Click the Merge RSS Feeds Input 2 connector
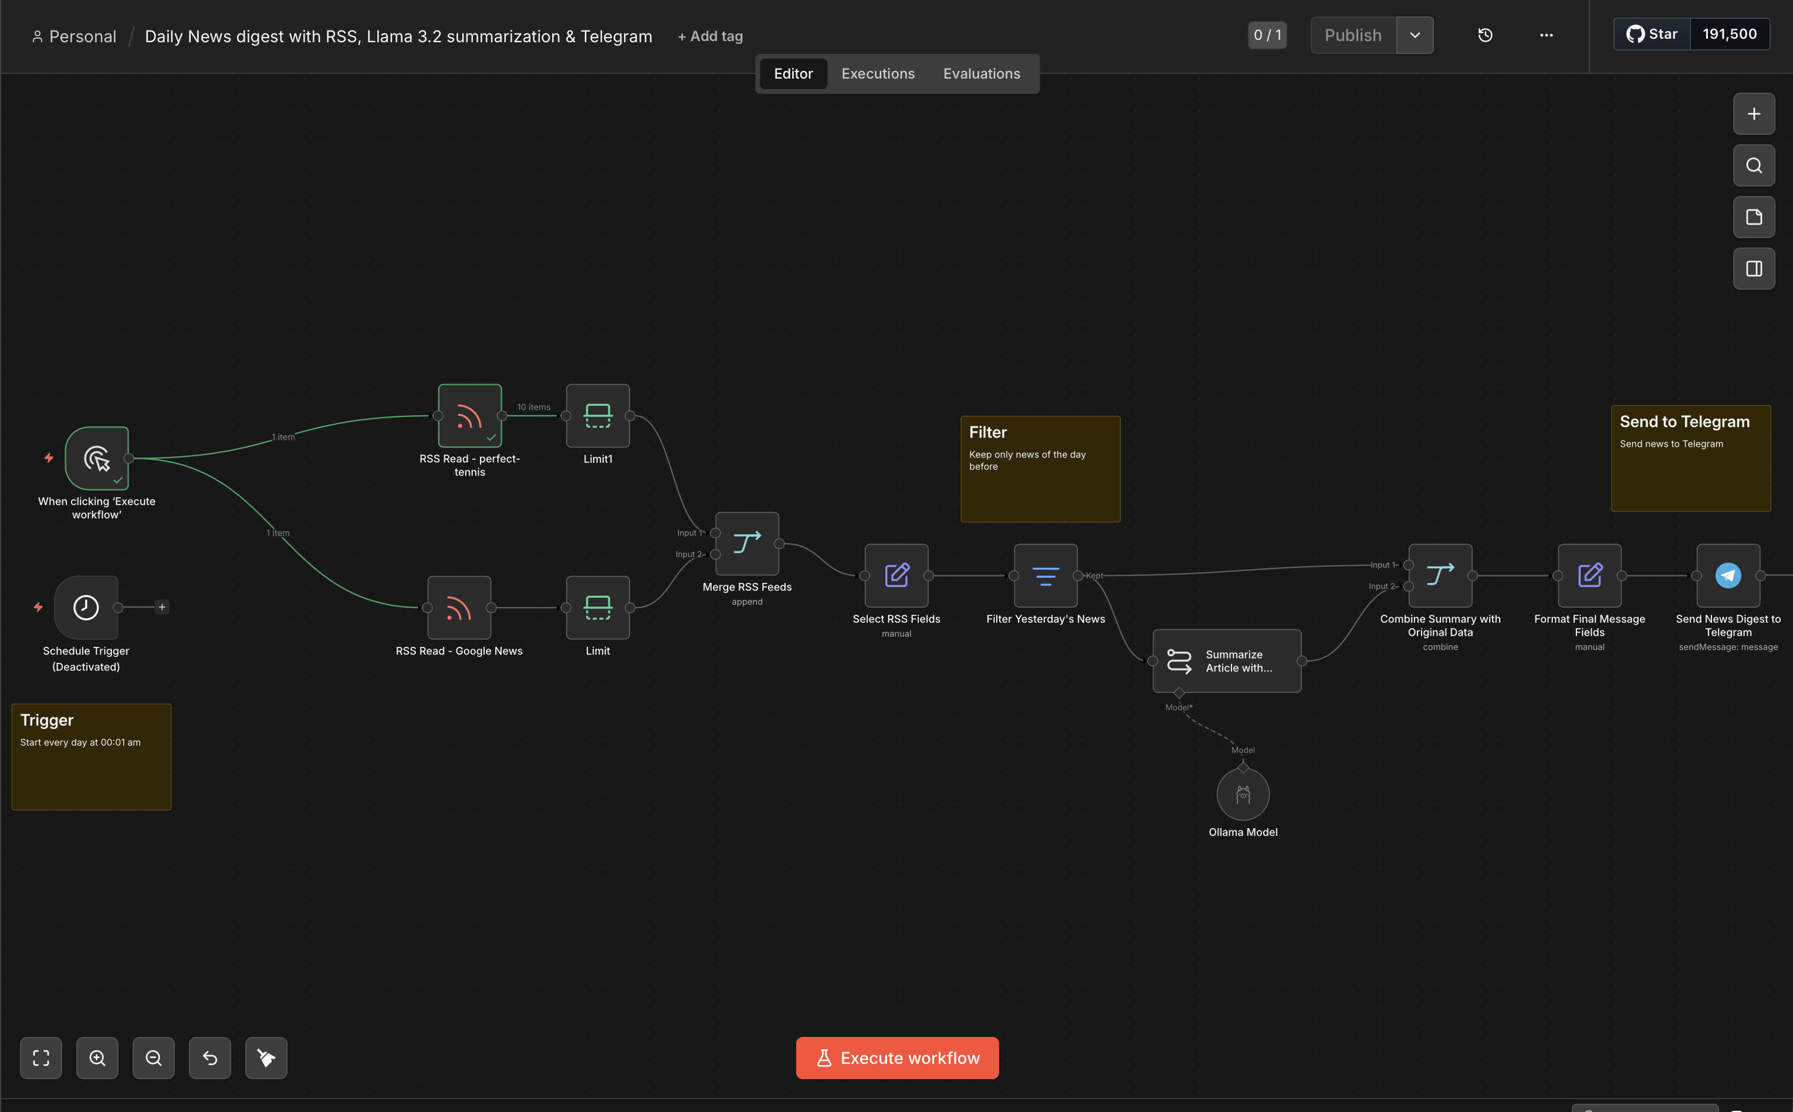 tap(715, 554)
